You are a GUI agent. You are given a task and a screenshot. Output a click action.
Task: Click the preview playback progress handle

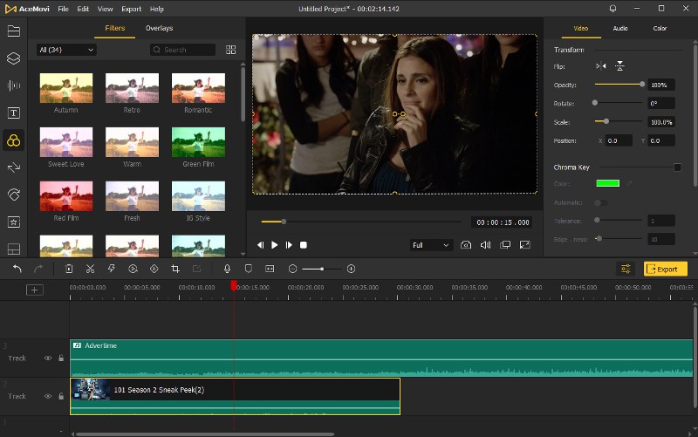pos(284,222)
